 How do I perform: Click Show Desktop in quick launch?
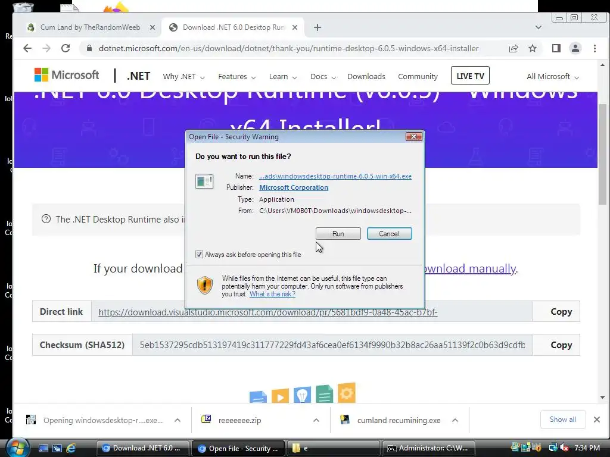click(43, 449)
